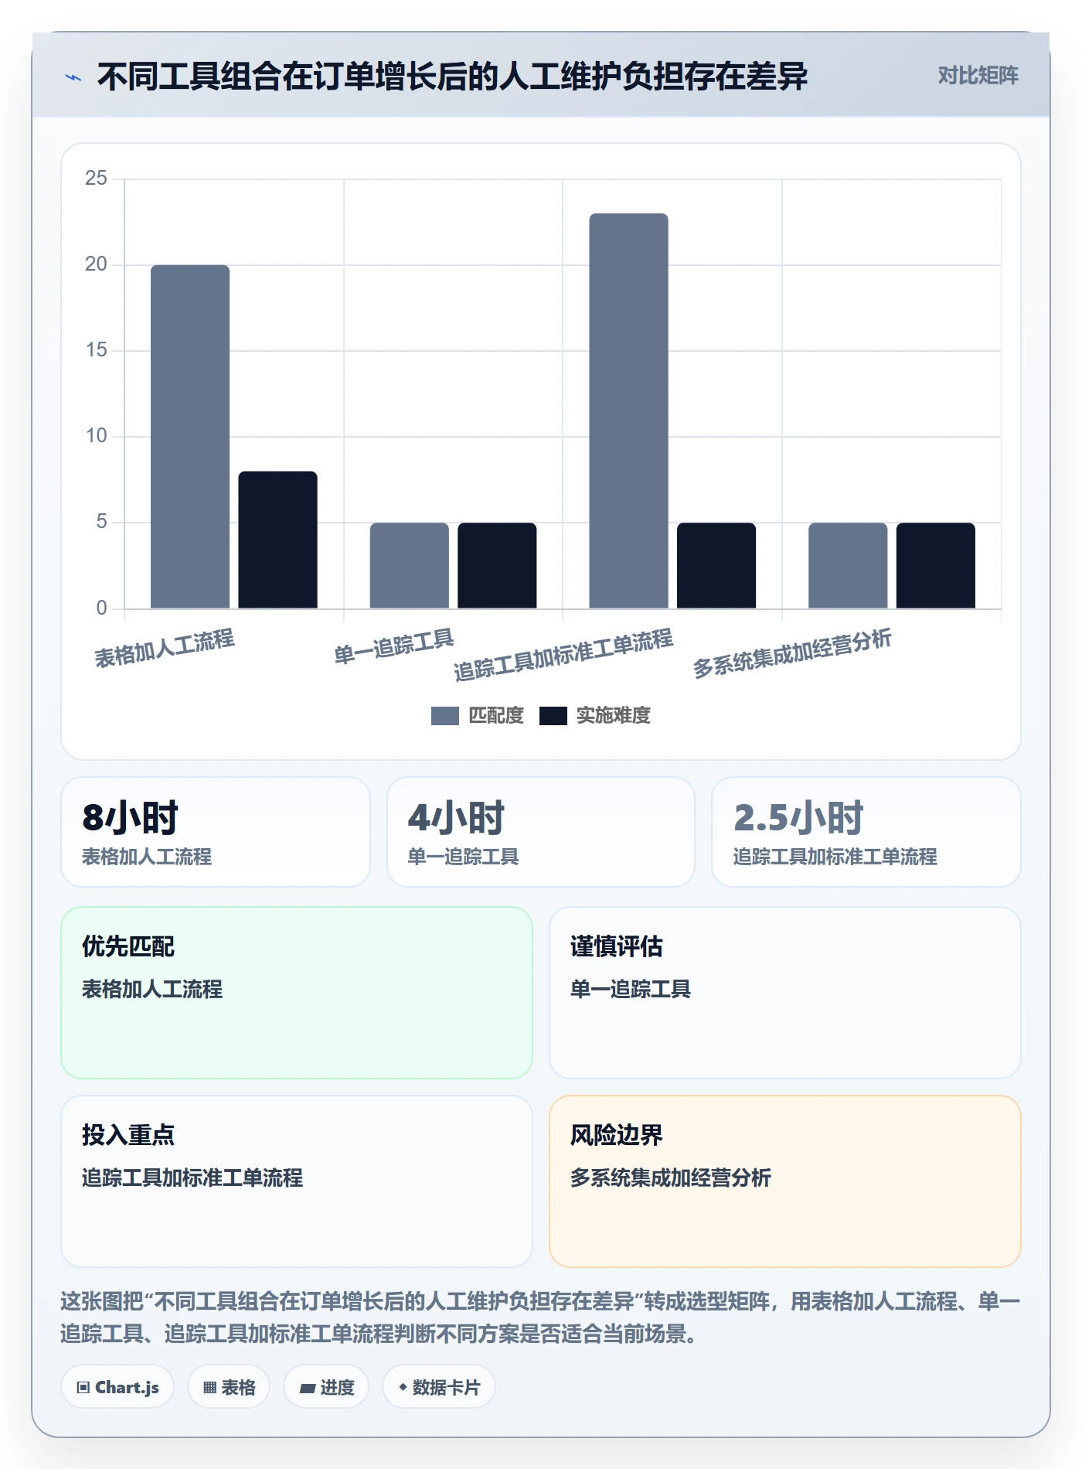Viewport: 1082px width, 1469px height.
Task: Click the 匹配度 bar for 单一追踪工具
Action: click(409, 565)
